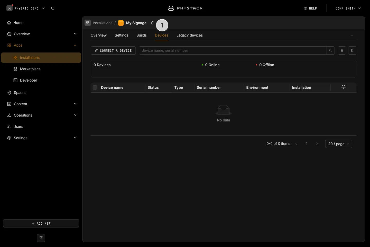
Task: Click the Add New button
Action: tap(41, 223)
